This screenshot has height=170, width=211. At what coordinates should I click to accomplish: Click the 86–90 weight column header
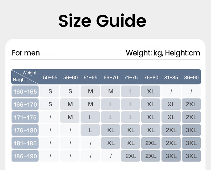coord(191,78)
